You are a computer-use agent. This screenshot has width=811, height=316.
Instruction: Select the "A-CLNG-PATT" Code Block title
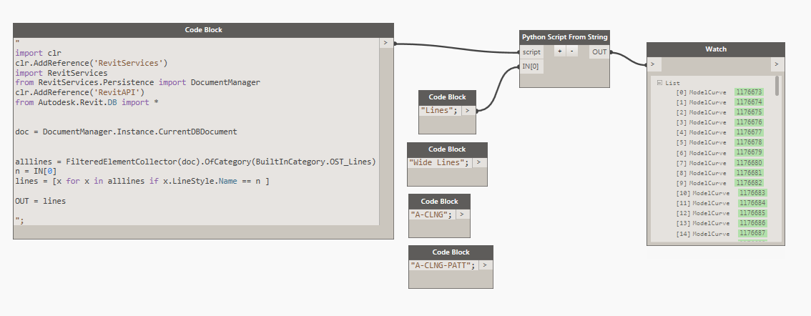click(x=451, y=252)
